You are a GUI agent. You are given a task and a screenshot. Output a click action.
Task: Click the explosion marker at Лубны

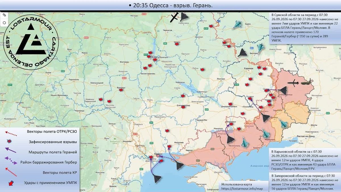[x=202, y=69]
